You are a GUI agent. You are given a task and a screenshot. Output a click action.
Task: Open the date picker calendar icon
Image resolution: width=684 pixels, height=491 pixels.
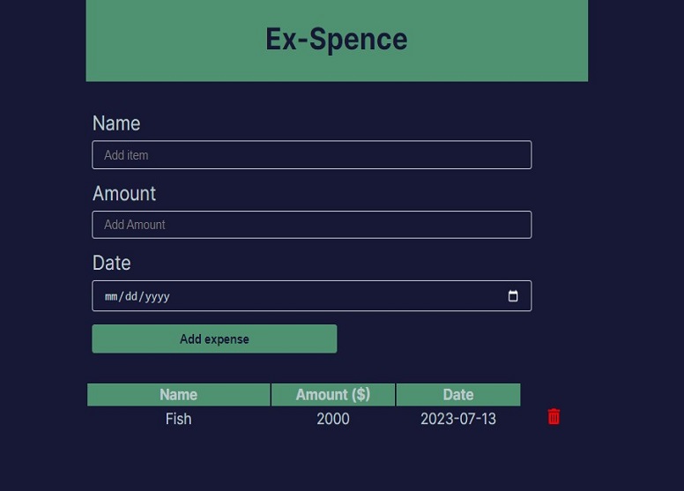click(513, 296)
